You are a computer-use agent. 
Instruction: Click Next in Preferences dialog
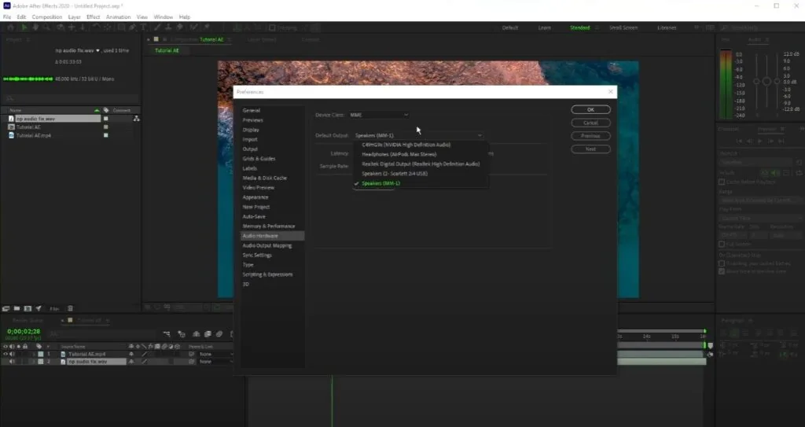pos(590,149)
